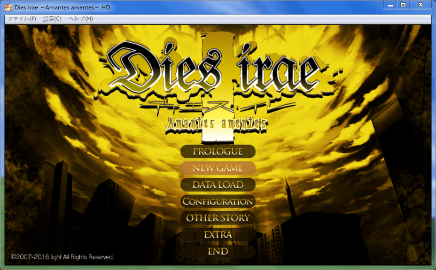Open the CONFIGURATION screen

[x=218, y=201]
